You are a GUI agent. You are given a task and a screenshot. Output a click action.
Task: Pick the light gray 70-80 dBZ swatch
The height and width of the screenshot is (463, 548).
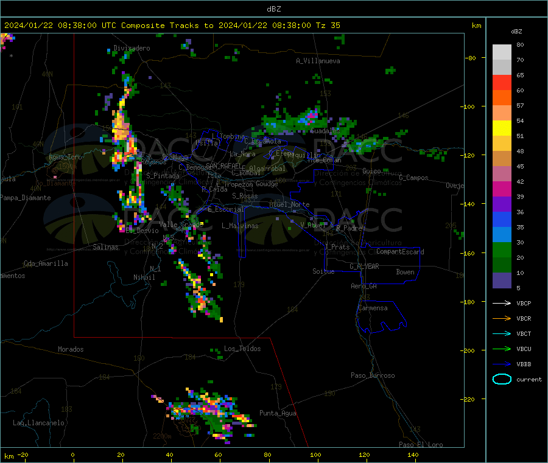[x=502, y=52]
